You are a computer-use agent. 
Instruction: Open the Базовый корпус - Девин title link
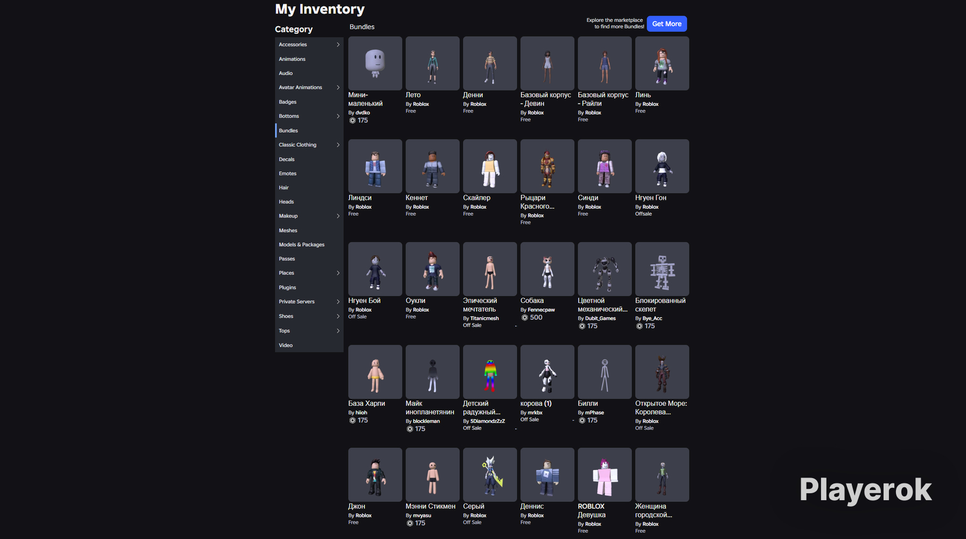[x=546, y=99]
